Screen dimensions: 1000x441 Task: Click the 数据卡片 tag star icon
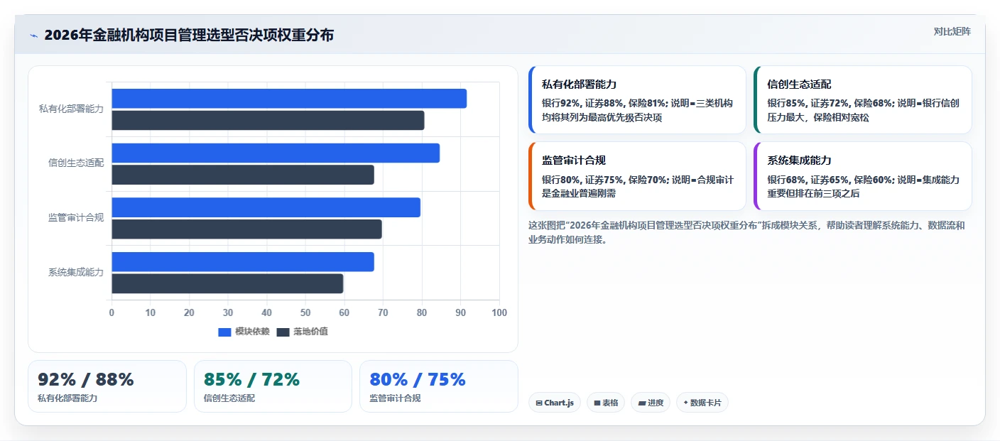[x=686, y=403]
